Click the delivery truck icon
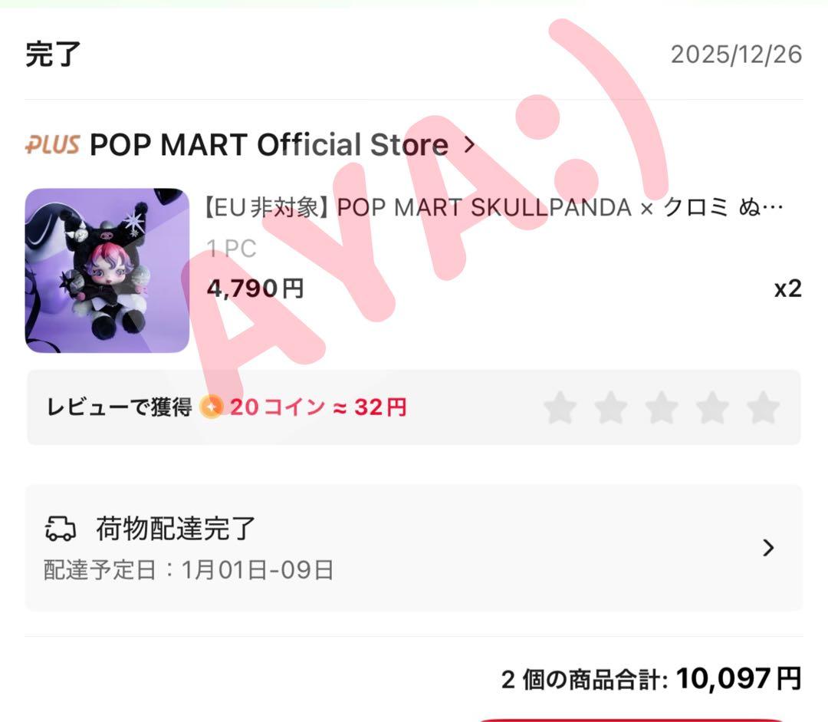 [60, 529]
